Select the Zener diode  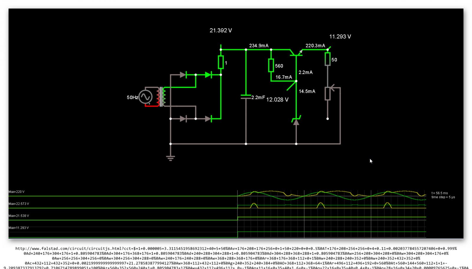coord(296,120)
